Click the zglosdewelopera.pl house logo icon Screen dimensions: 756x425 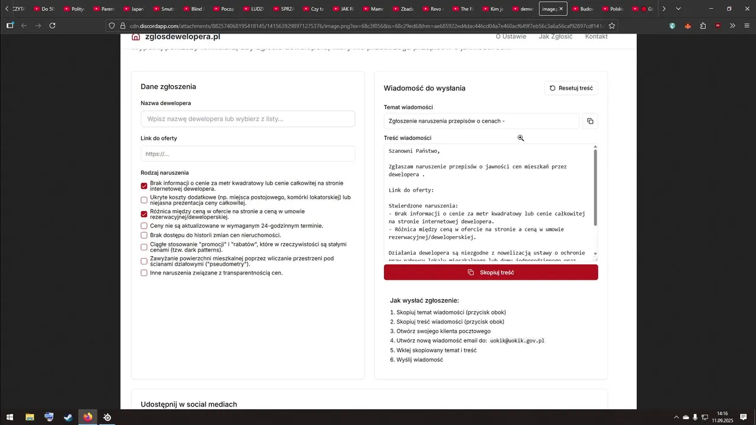click(136, 37)
